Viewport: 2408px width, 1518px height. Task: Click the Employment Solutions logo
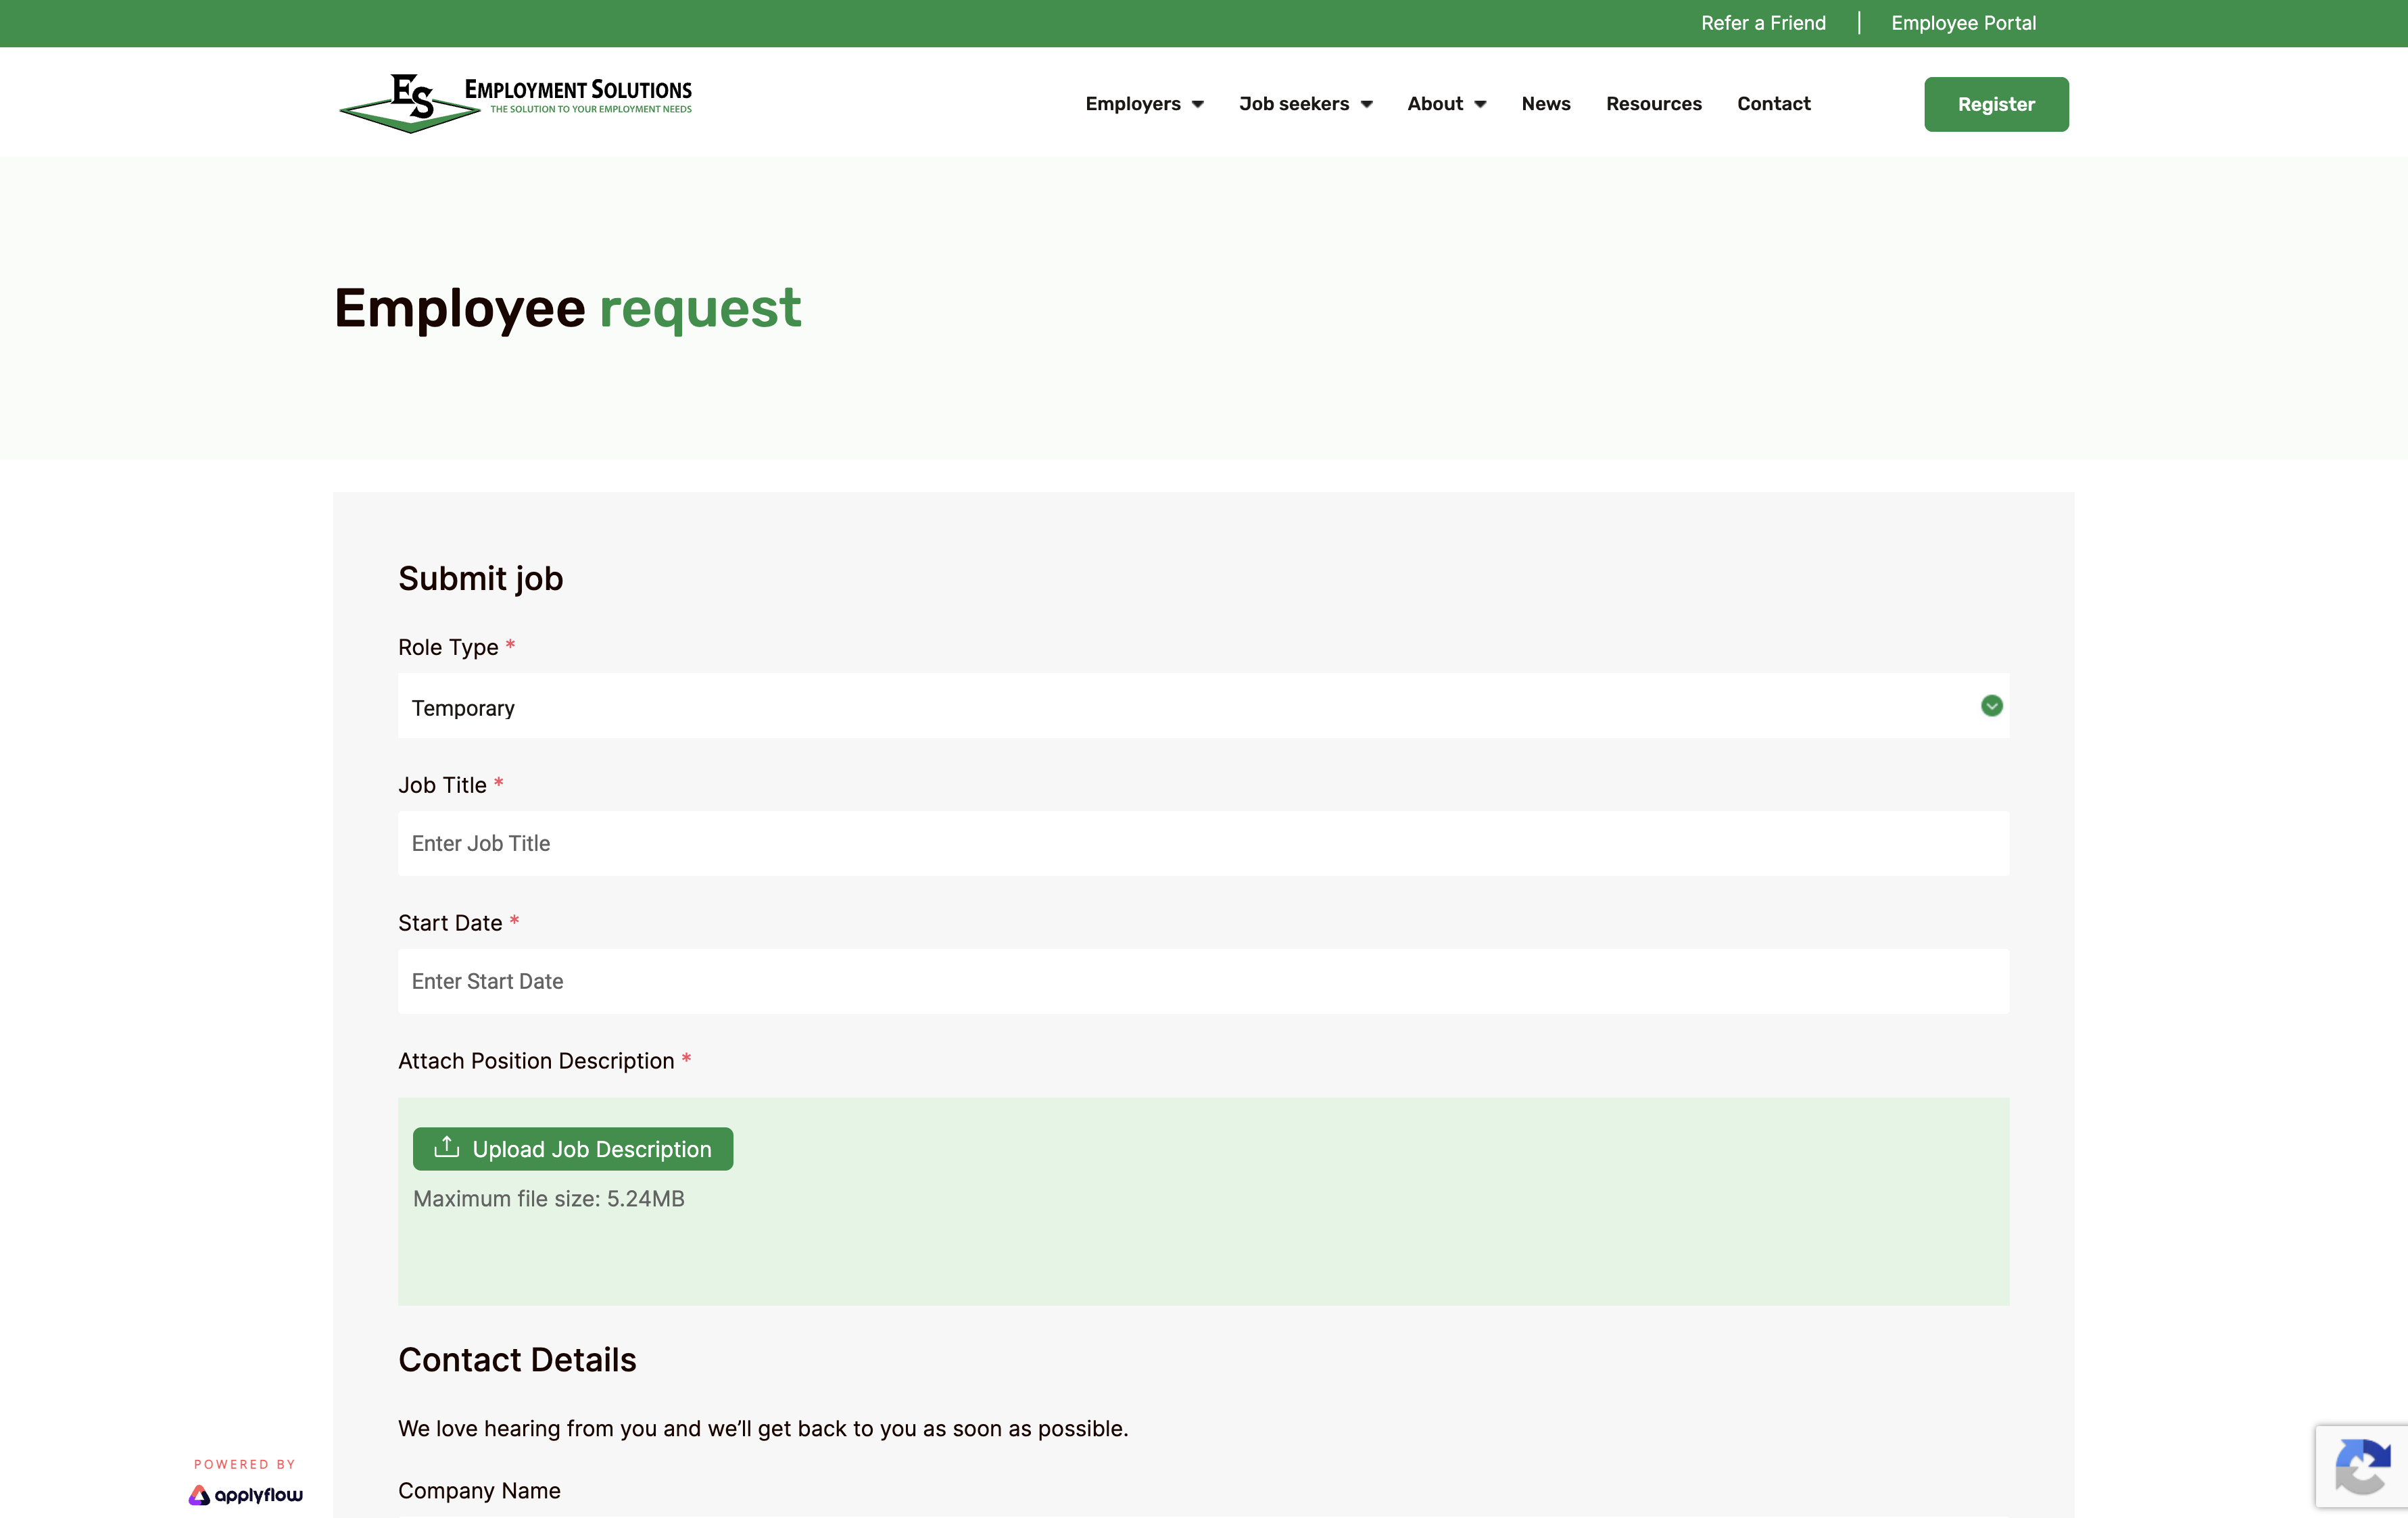pos(515,103)
